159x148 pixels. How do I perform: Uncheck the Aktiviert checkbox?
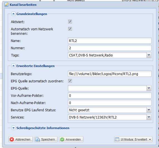click(x=70, y=22)
